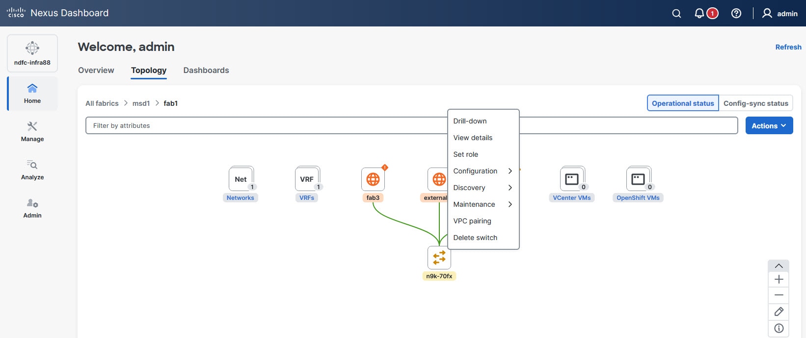The height and width of the screenshot is (338, 806).
Task: Click the VRFs label
Action: tap(307, 198)
